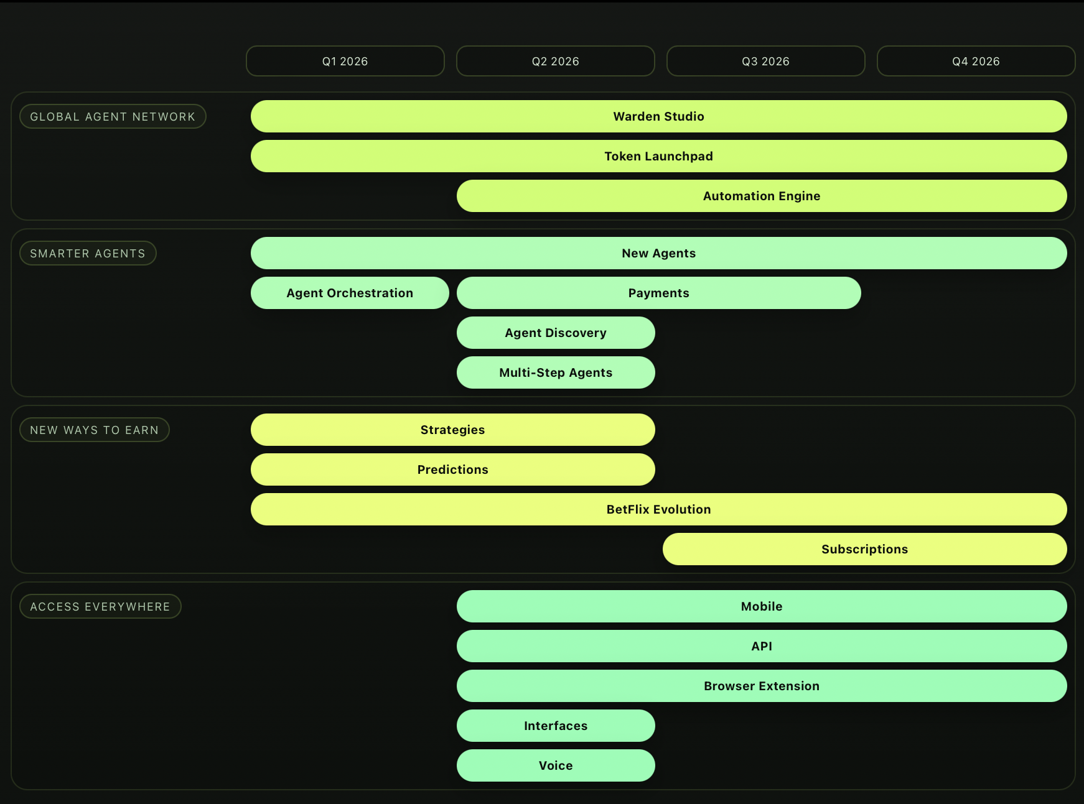Click the New Ways to Earn label
Image resolution: width=1084 pixels, height=804 pixels.
pyautogui.click(x=95, y=430)
